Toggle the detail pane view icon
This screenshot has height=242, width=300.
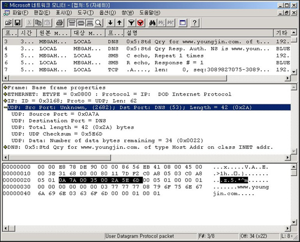click(81, 23)
